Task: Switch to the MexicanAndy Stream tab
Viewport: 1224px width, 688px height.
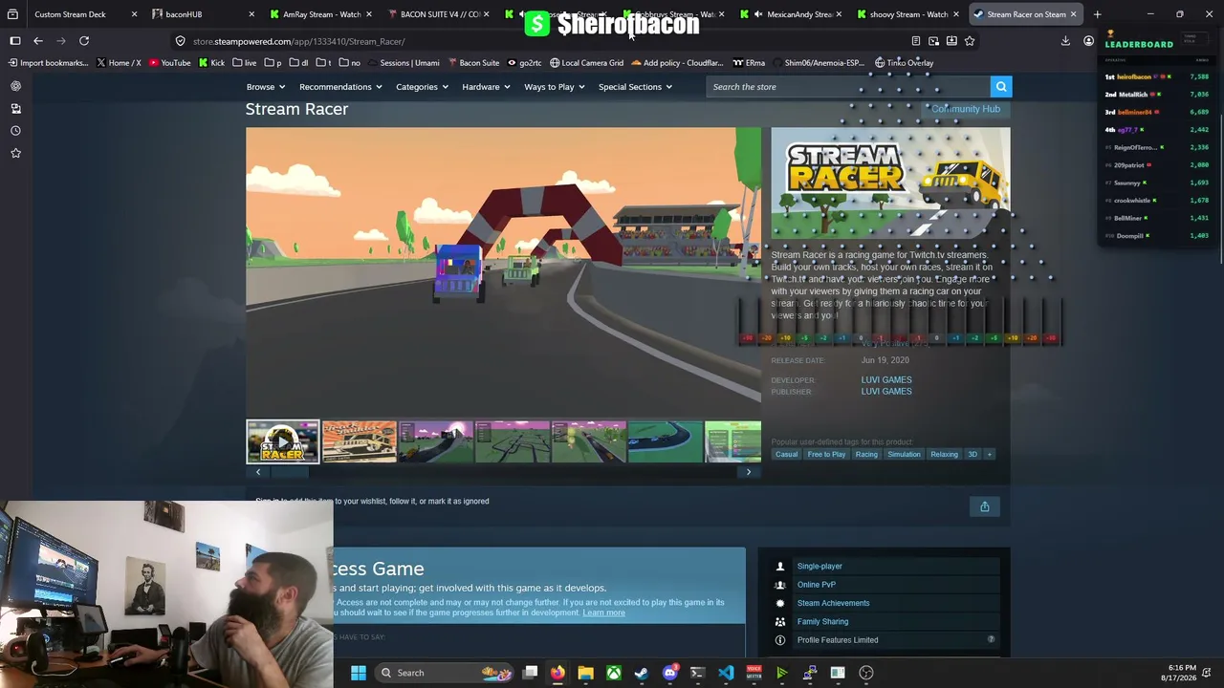Action: 793,14
